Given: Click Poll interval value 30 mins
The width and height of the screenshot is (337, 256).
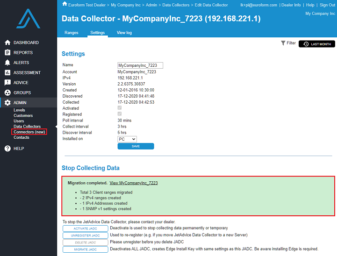Looking at the screenshot, I should [x=124, y=121].
